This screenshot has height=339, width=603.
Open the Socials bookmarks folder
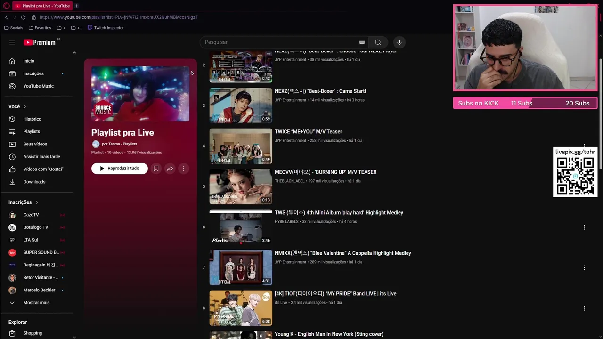click(14, 28)
